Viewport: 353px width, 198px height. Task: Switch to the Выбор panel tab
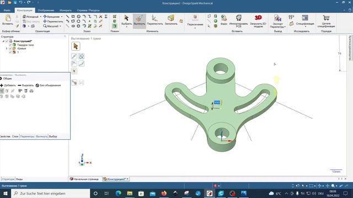(53, 136)
